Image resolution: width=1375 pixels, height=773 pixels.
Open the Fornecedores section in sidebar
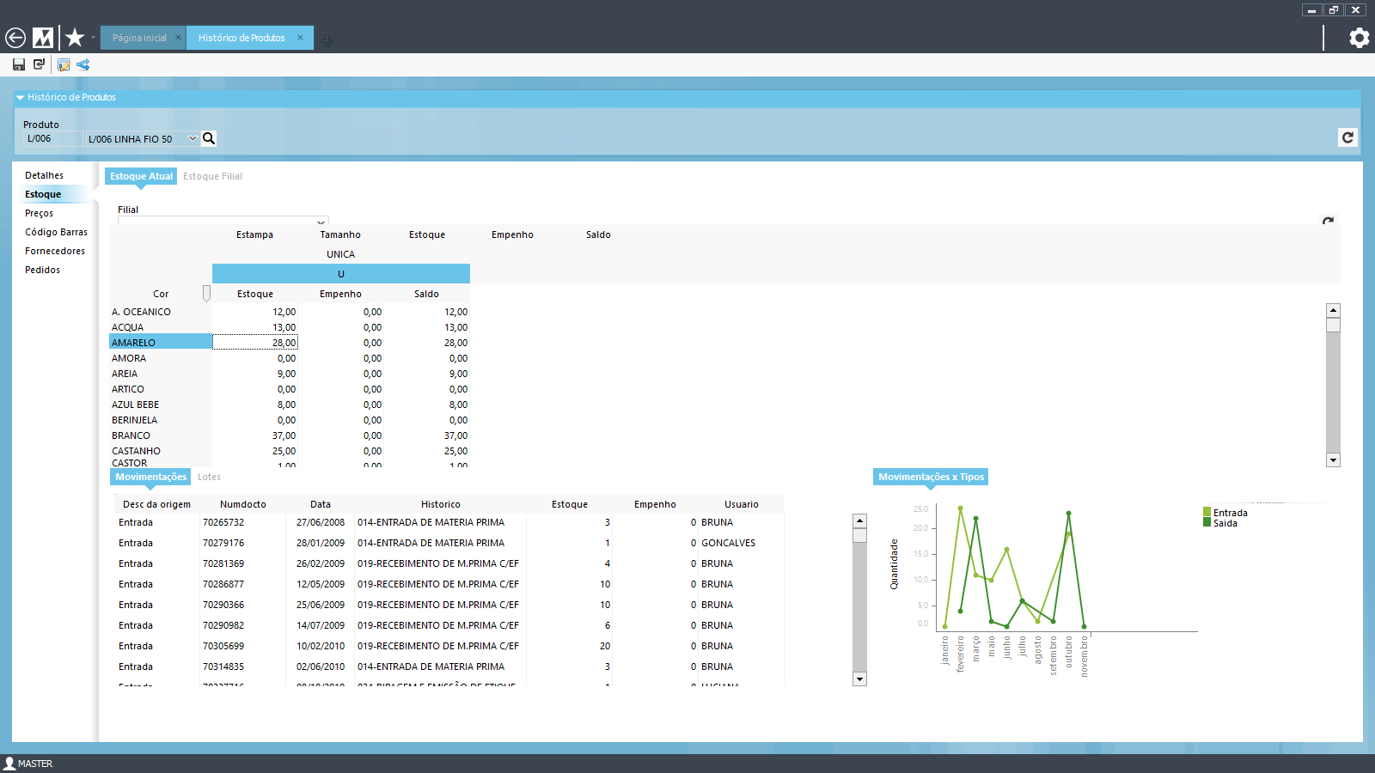55,251
